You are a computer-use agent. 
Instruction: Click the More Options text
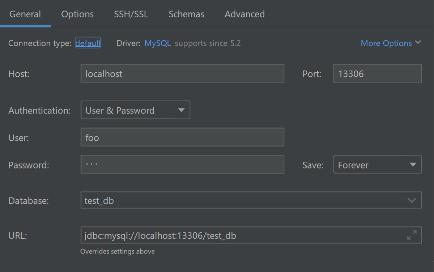pyautogui.click(x=386, y=43)
